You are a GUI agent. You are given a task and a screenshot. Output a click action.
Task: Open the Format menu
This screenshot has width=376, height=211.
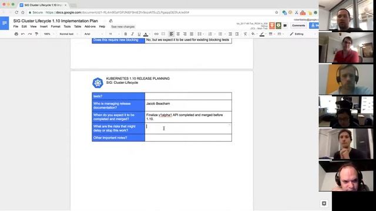pyautogui.click(x=55, y=26)
